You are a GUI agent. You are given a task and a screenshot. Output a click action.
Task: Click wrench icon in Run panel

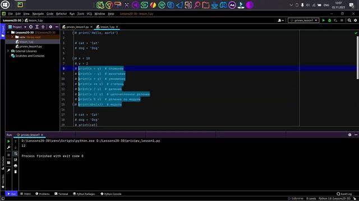9,147
